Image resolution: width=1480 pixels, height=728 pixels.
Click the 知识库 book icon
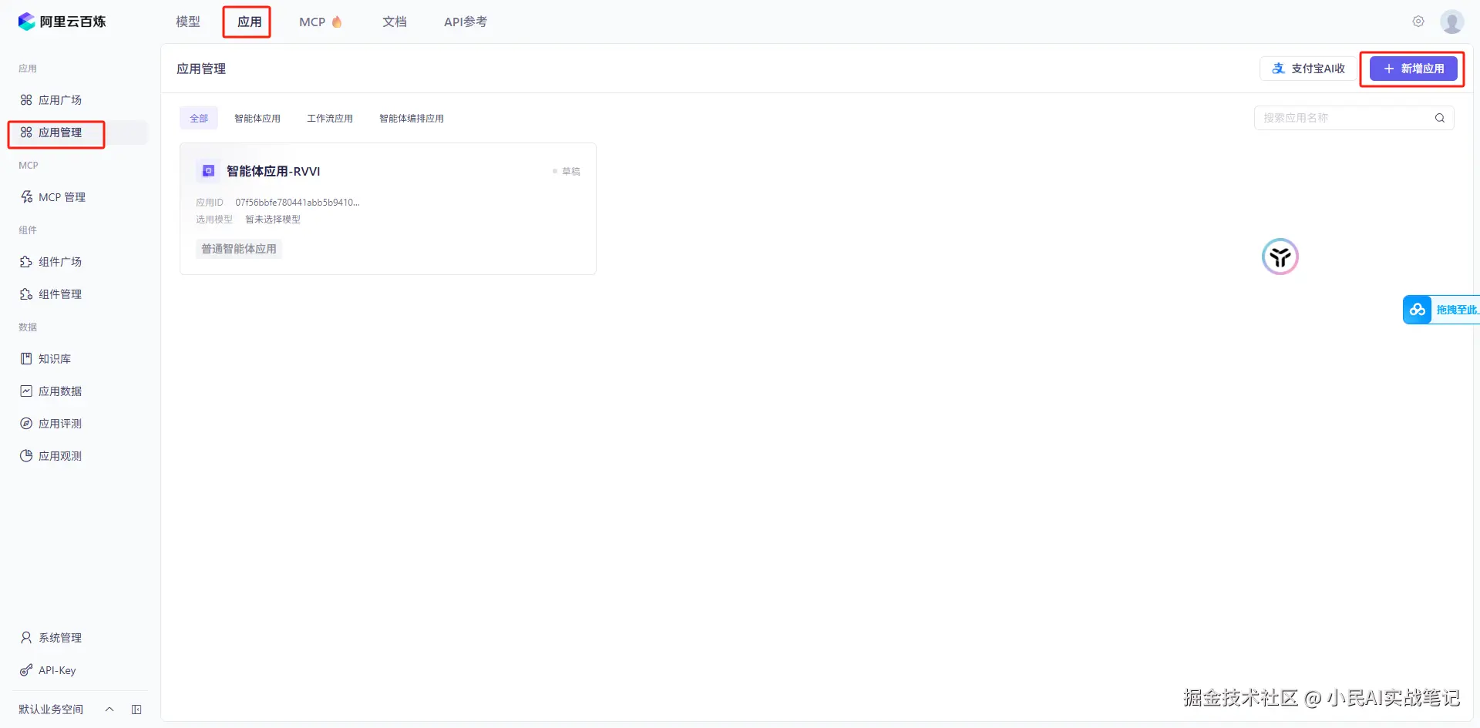point(26,359)
